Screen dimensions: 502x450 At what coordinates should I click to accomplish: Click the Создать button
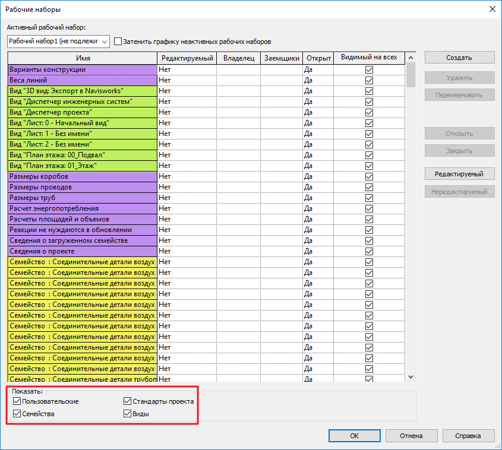[x=459, y=58]
